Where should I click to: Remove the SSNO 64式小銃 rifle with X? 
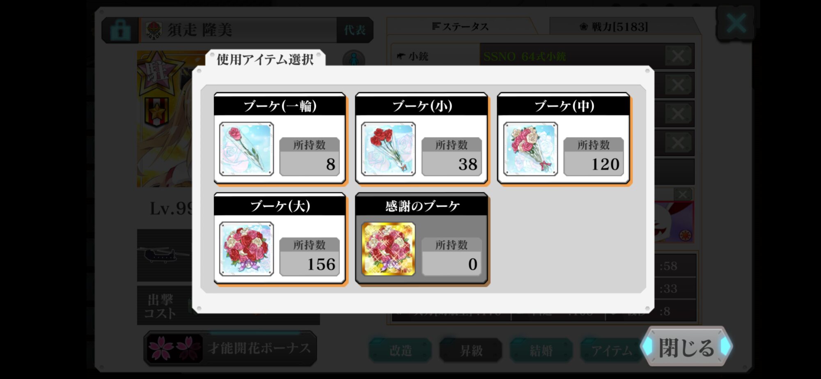677,56
